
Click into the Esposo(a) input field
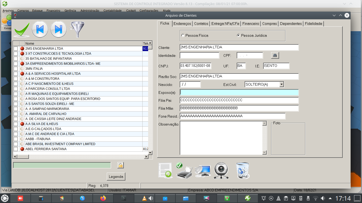point(239,92)
